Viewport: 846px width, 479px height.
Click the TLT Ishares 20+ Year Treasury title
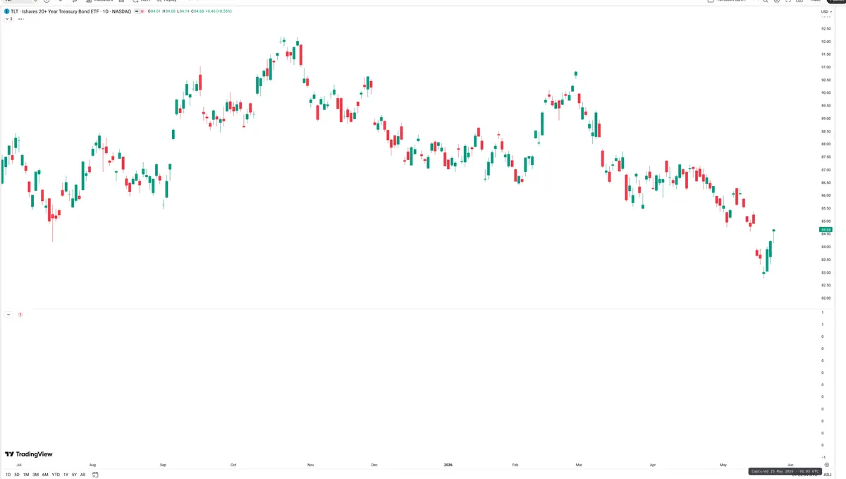71,11
